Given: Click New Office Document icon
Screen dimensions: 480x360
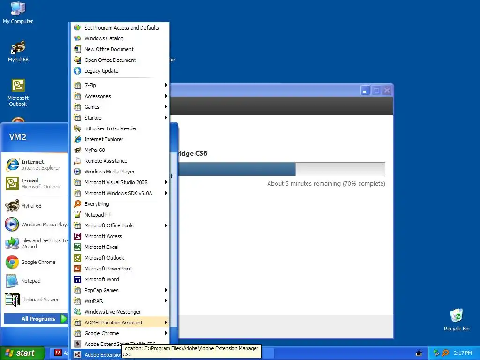Looking at the screenshot, I should (77, 49).
